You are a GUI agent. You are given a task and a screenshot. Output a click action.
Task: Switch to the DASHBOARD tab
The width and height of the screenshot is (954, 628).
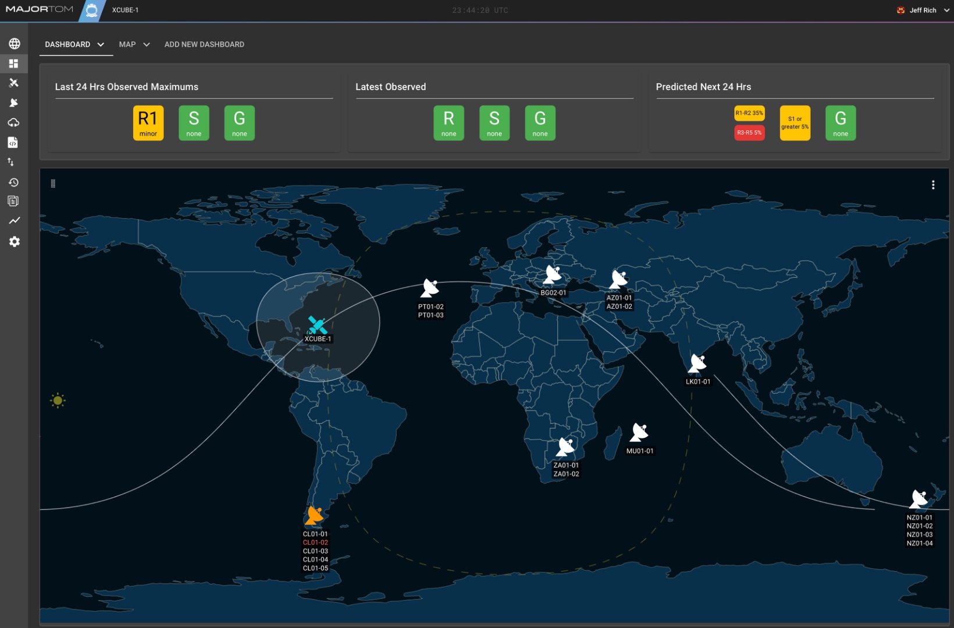coord(68,44)
